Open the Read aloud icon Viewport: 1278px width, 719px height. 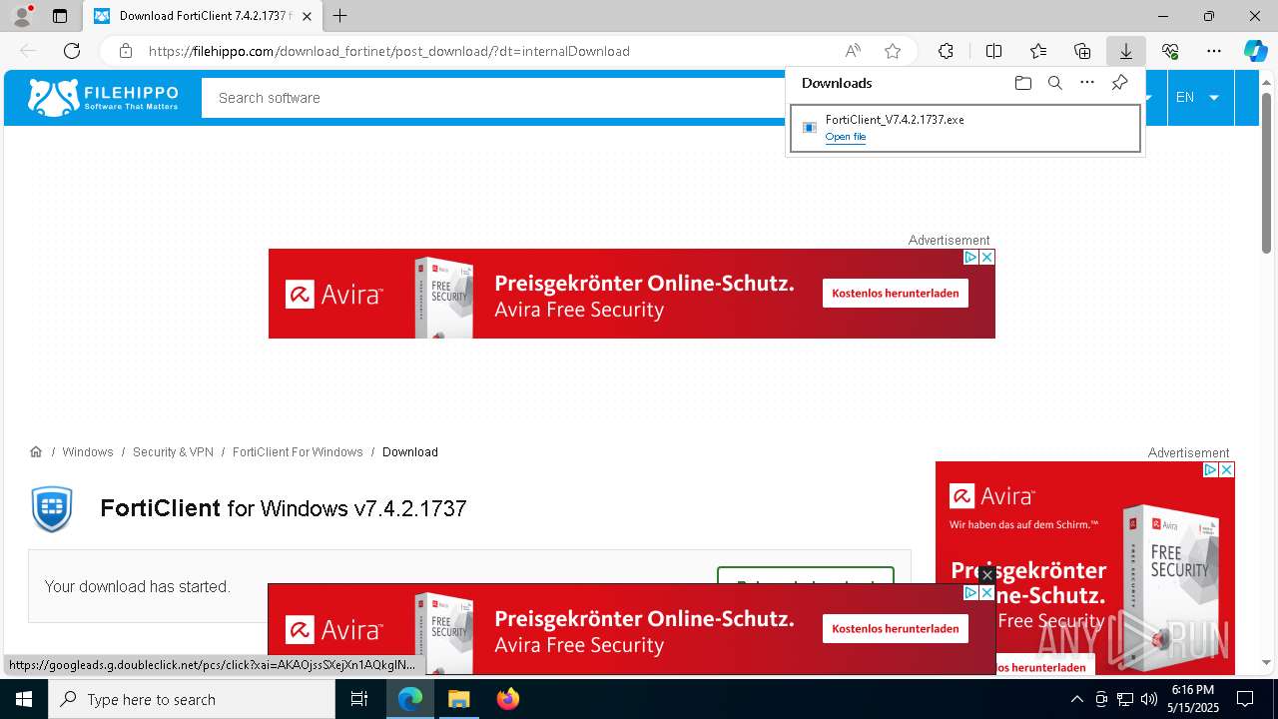click(x=853, y=51)
